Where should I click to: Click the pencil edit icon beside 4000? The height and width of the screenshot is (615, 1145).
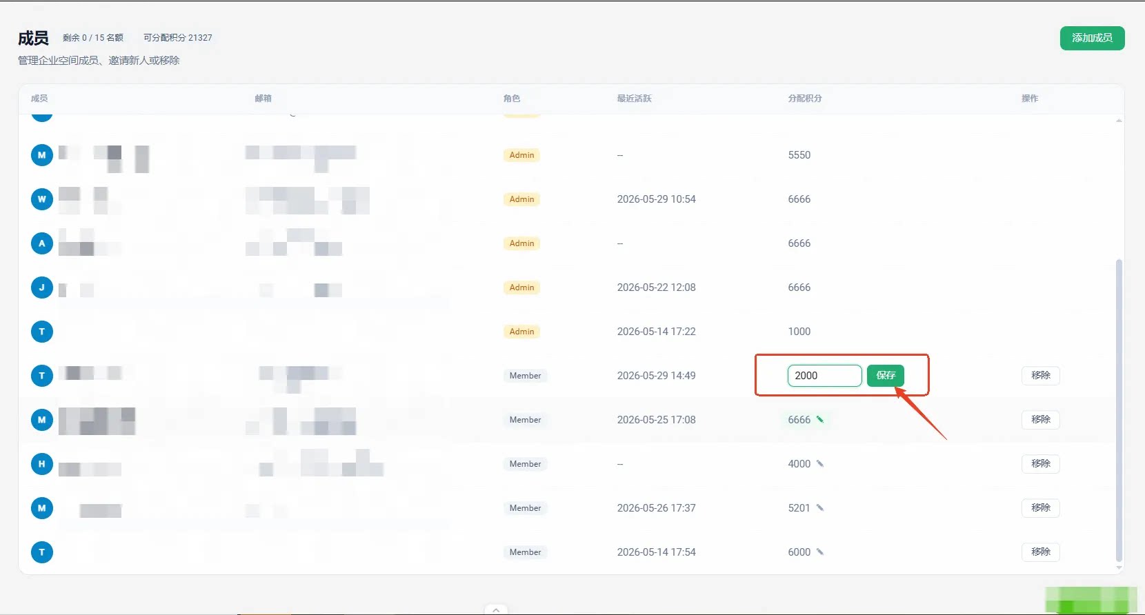pos(820,463)
